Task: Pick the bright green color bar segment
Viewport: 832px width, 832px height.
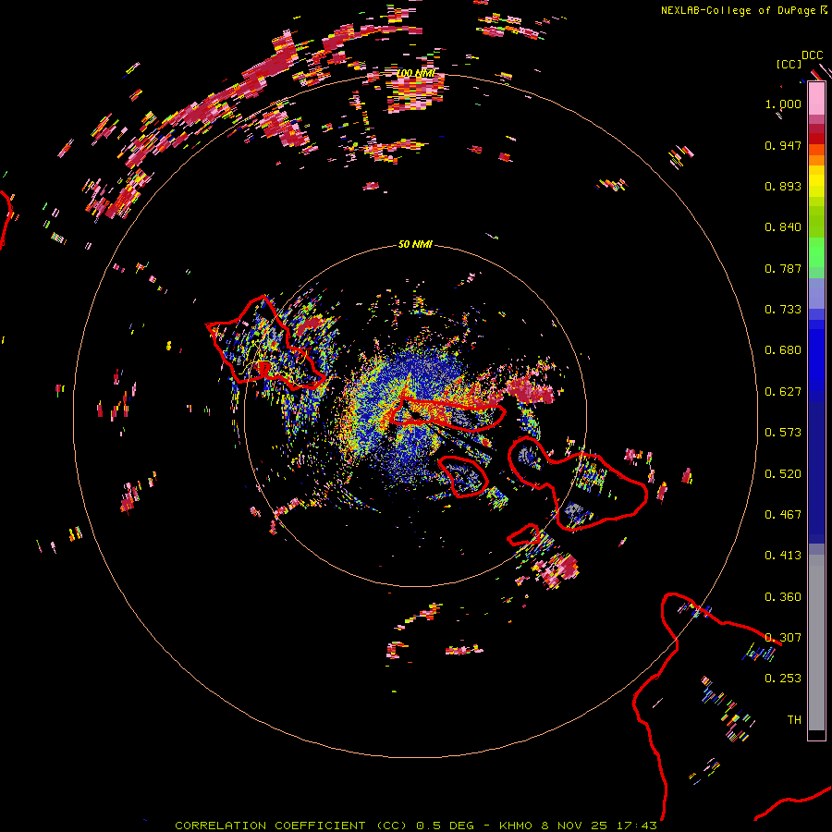Action: [x=816, y=252]
